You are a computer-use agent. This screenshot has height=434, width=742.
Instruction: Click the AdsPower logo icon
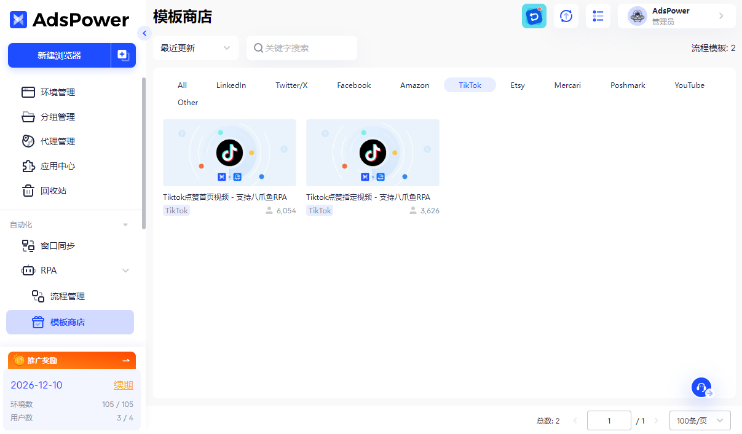(x=19, y=20)
